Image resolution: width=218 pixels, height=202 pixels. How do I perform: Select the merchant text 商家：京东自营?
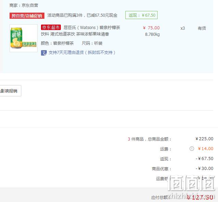pos(24,5)
